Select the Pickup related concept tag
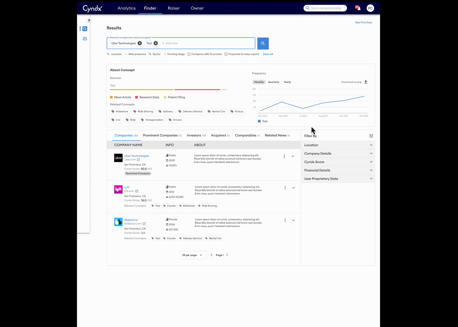This screenshot has height=327, width=458. (x=237, y=112)
